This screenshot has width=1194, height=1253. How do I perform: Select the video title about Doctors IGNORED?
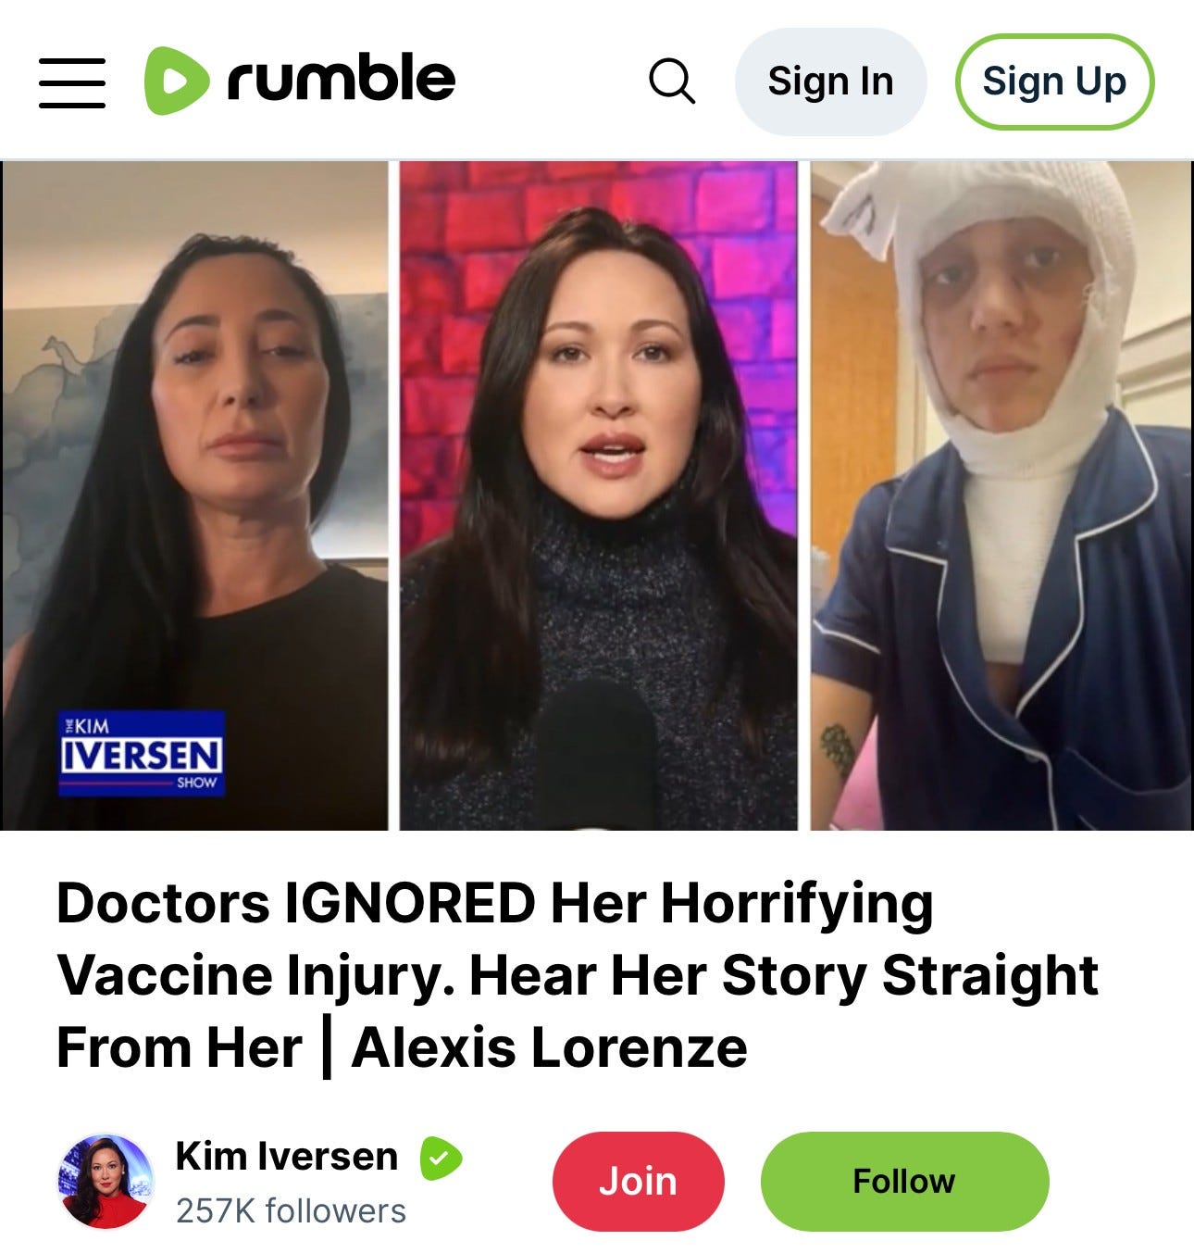click(x=577, y=975)
